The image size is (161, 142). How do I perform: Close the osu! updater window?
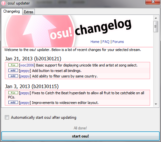click(153, 2)
